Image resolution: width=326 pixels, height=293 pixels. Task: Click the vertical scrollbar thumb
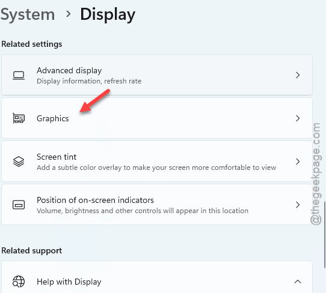[x=325, y=235]
